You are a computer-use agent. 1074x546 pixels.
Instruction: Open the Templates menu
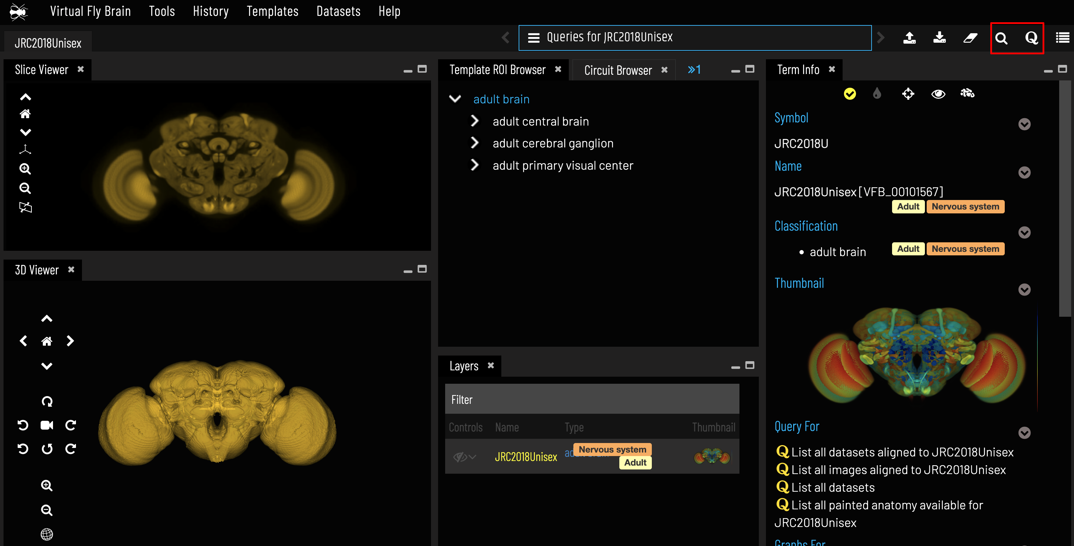tap(272, 11)
